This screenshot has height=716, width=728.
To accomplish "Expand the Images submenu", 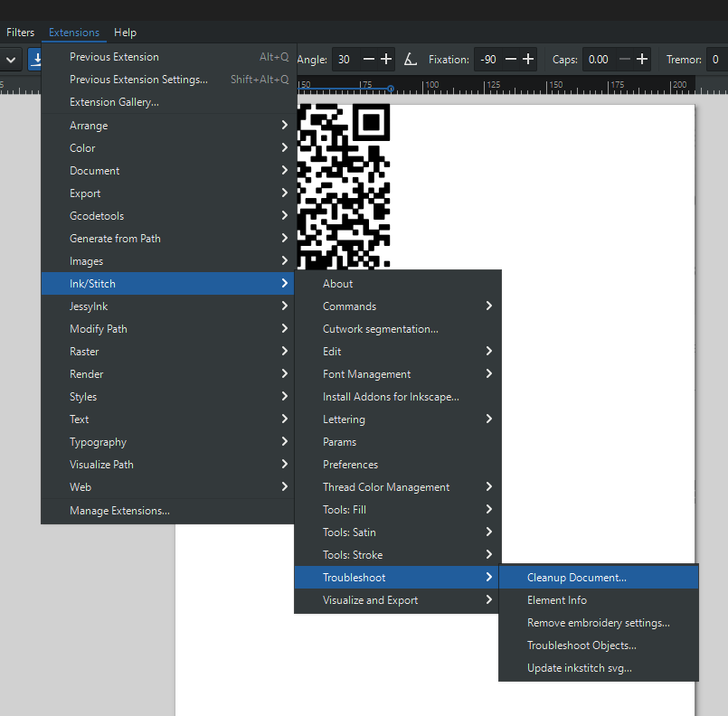I will 167,260.
